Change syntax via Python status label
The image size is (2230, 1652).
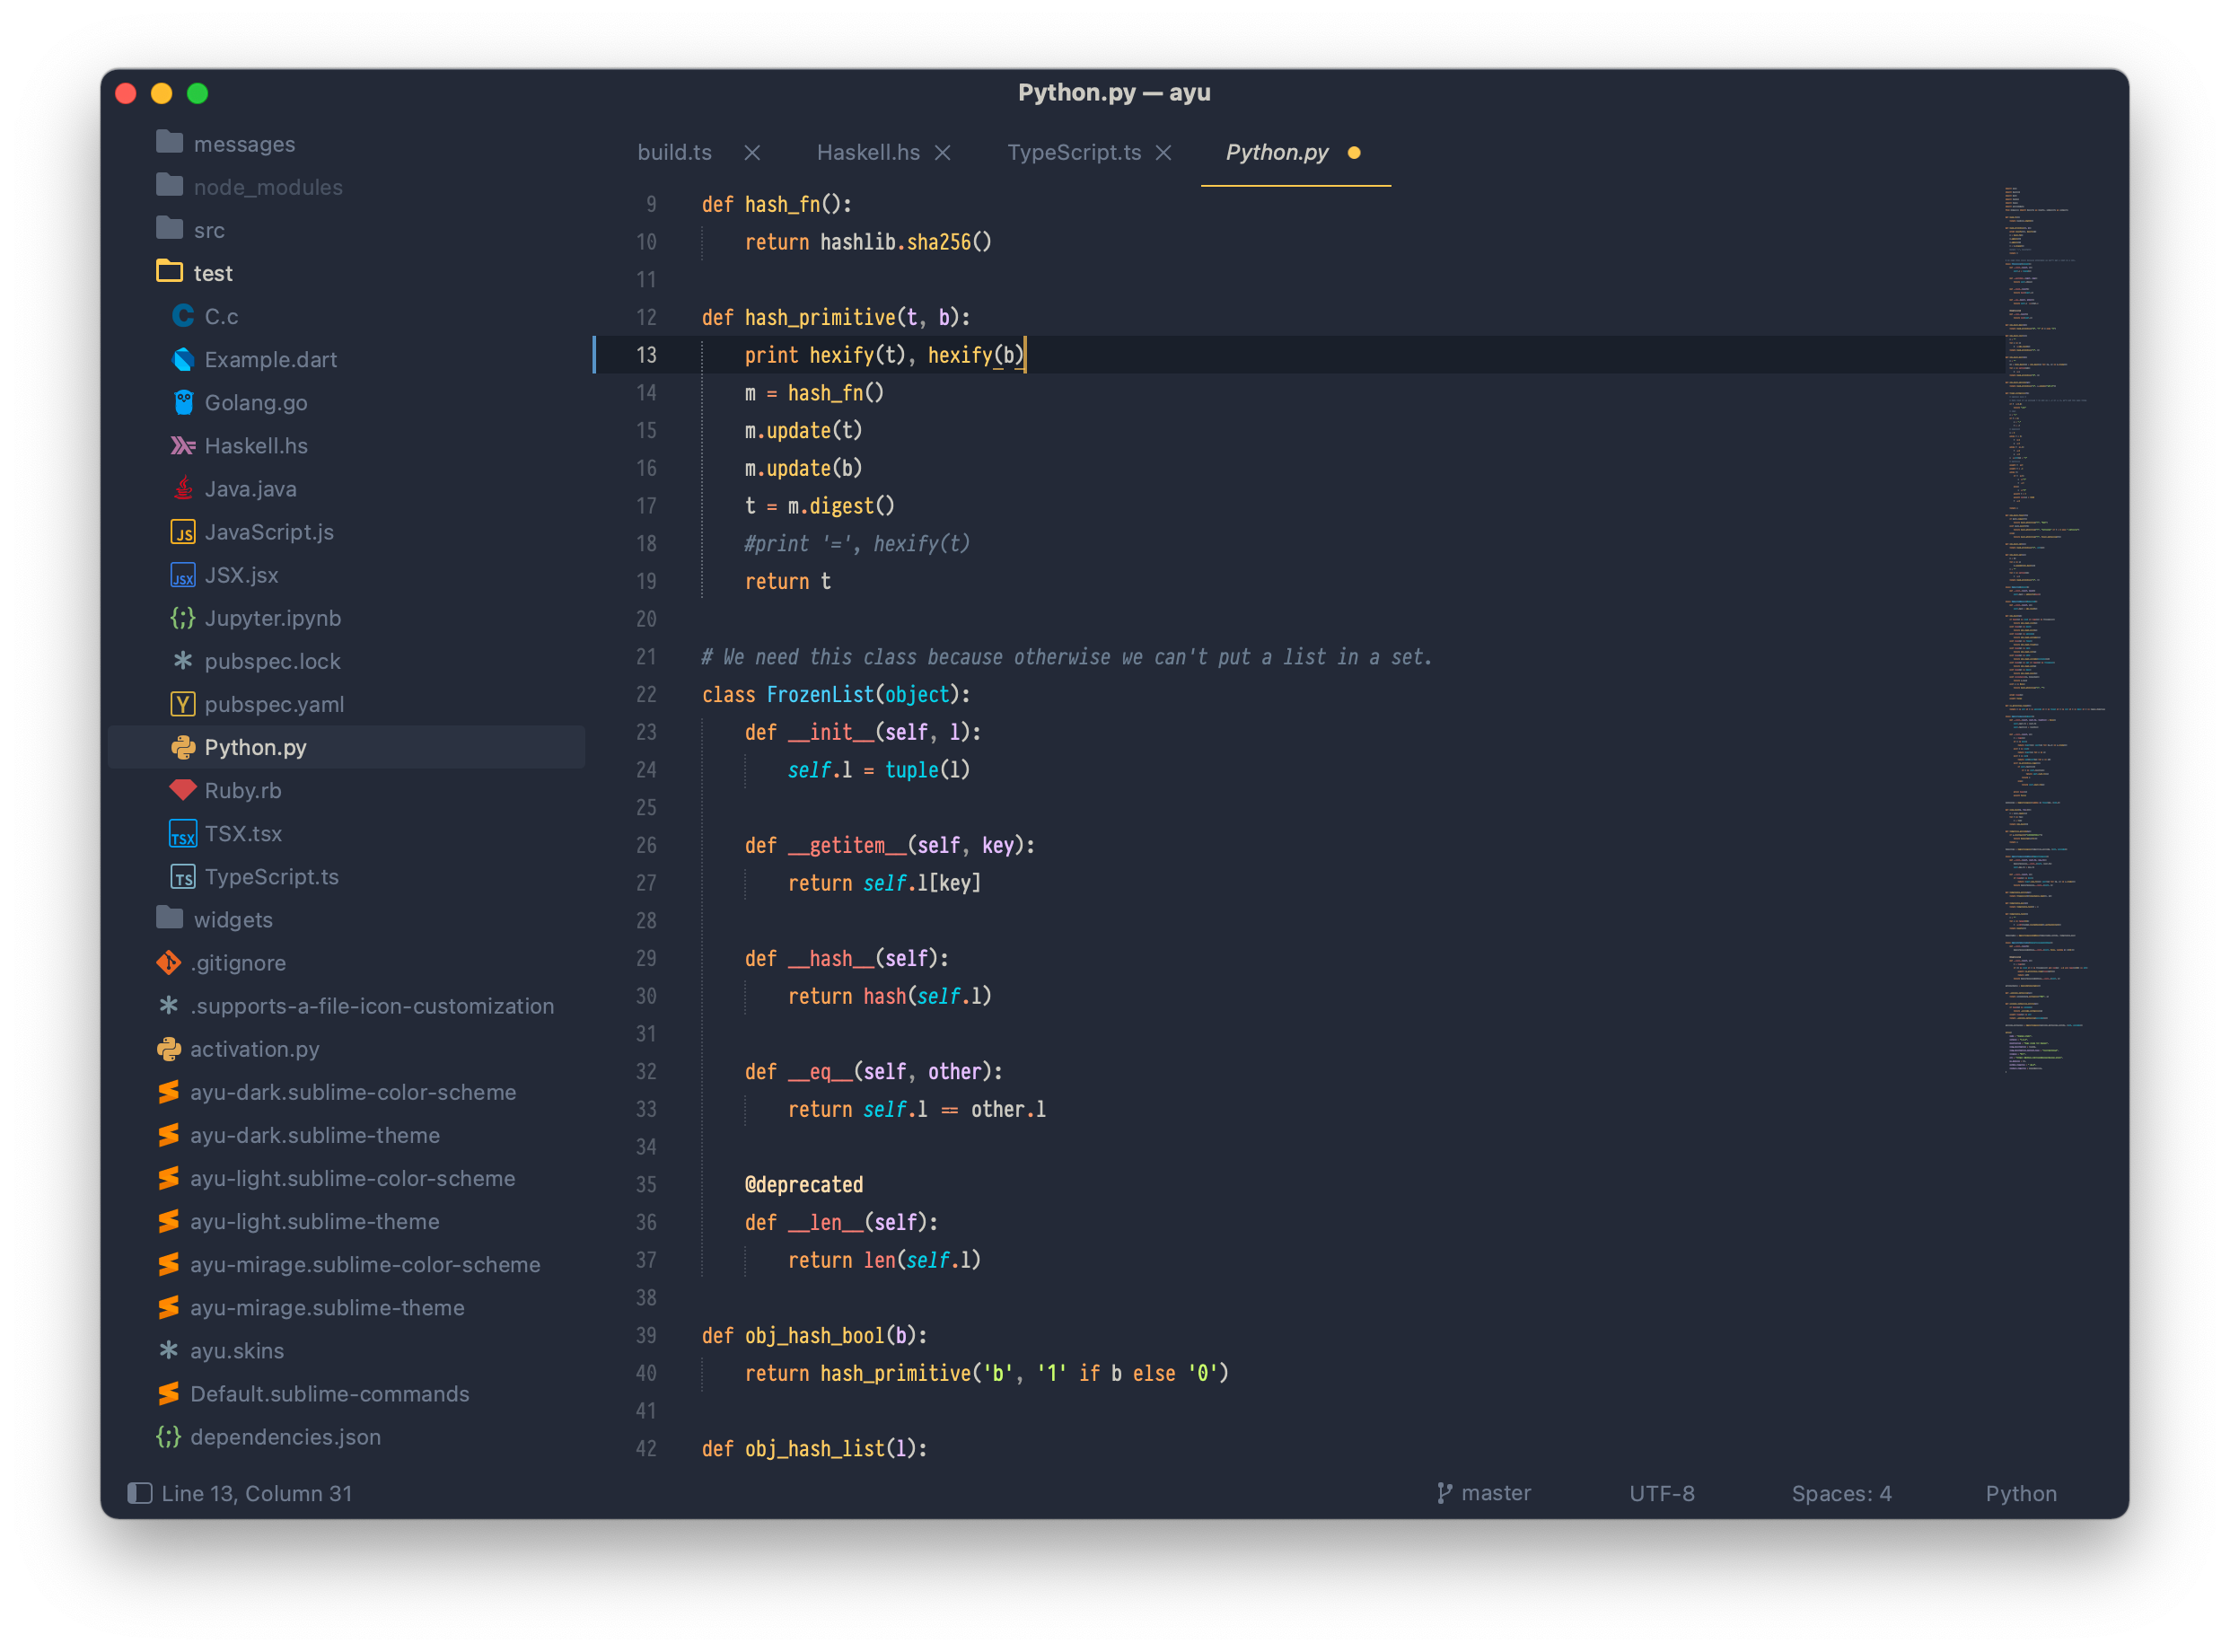click(x=2020, y=1493)
